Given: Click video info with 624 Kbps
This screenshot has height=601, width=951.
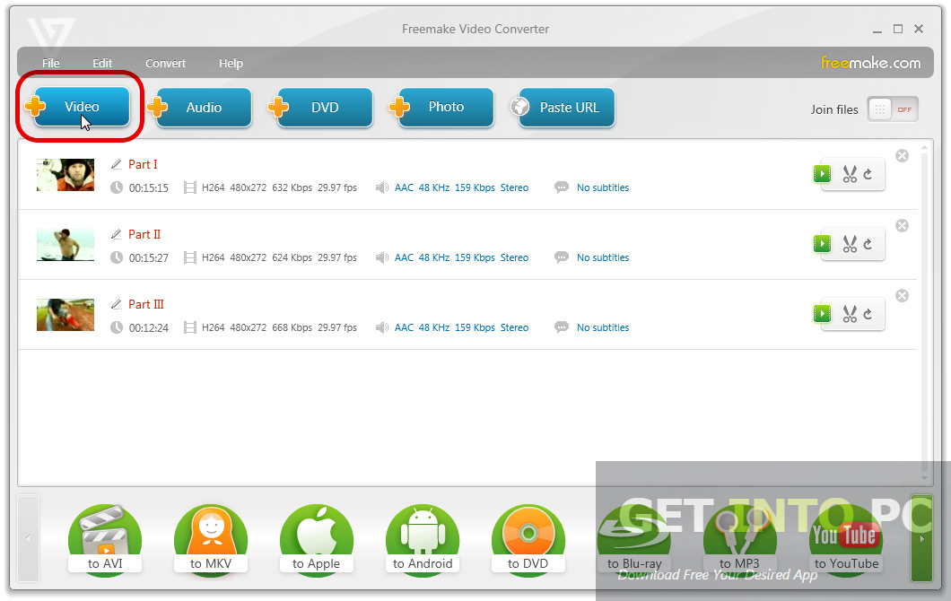Looking at the screenshot, I should tap(279, 257).
